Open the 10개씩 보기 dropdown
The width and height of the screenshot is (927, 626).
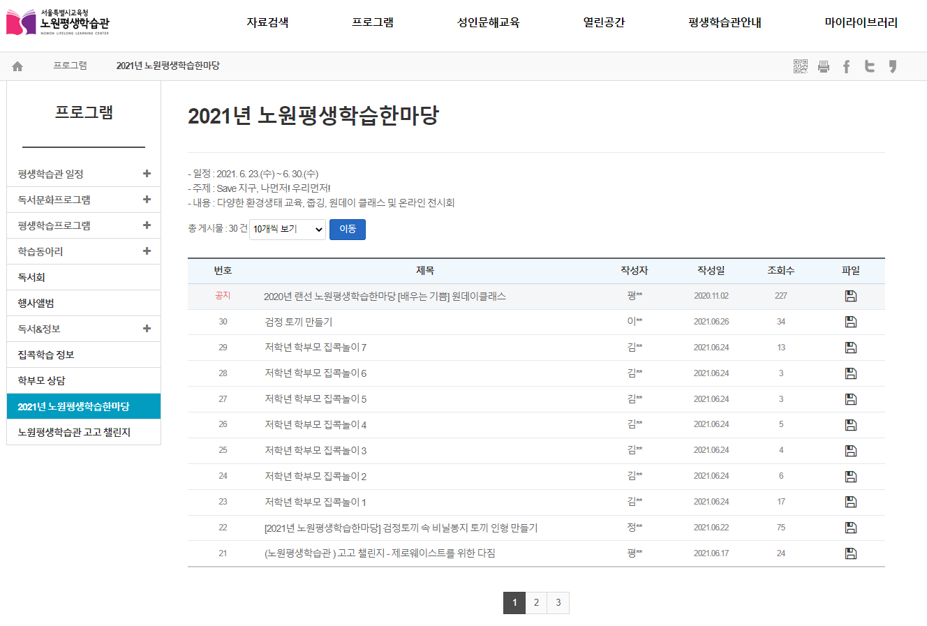pos(288,229)
